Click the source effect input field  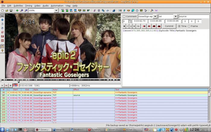[194, 16]
